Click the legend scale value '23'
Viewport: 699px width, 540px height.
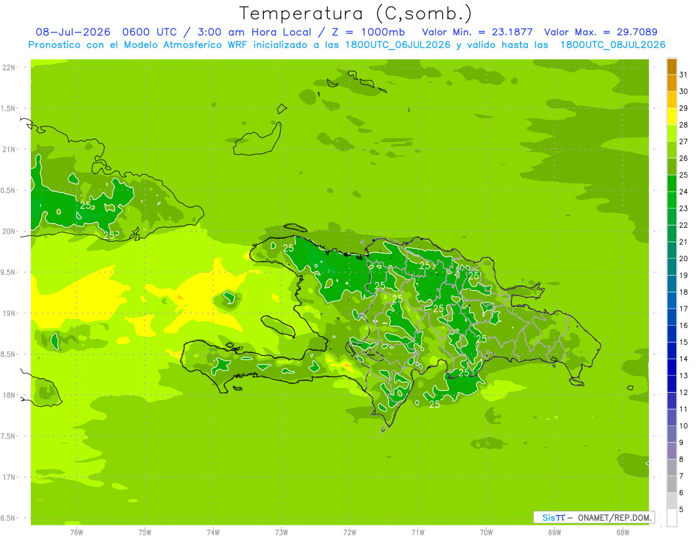pos(684,209)
